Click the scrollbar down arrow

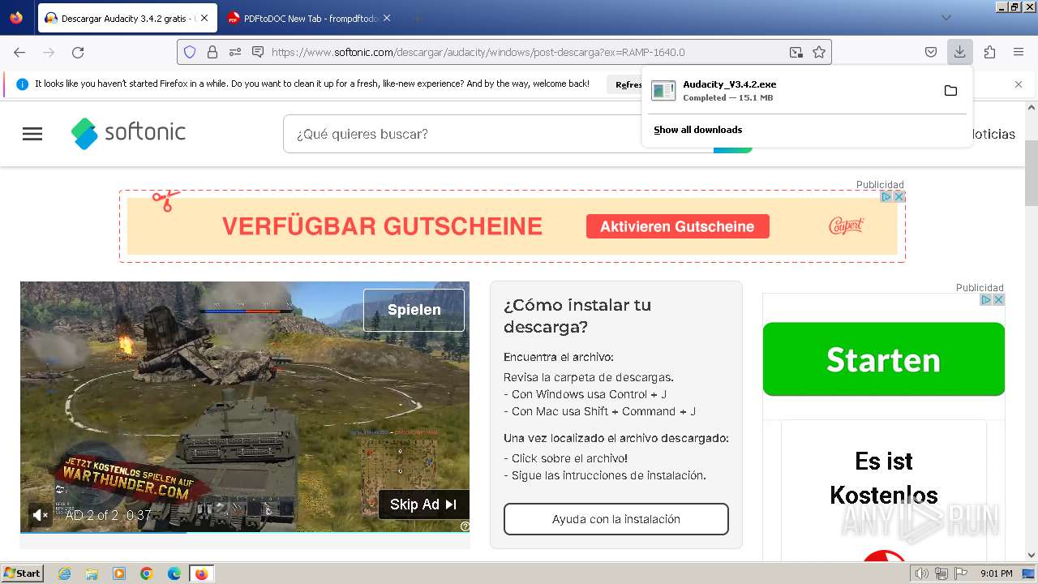tap(1032, 556)
